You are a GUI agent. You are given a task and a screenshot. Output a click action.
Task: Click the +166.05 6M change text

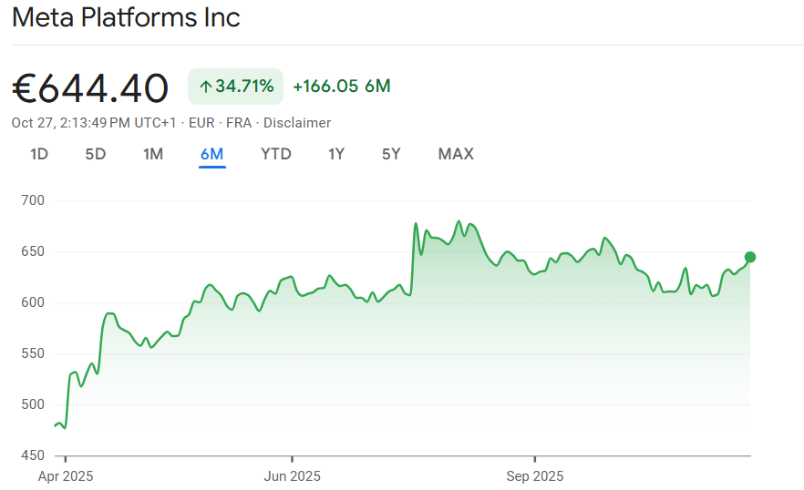pos(341,87)
